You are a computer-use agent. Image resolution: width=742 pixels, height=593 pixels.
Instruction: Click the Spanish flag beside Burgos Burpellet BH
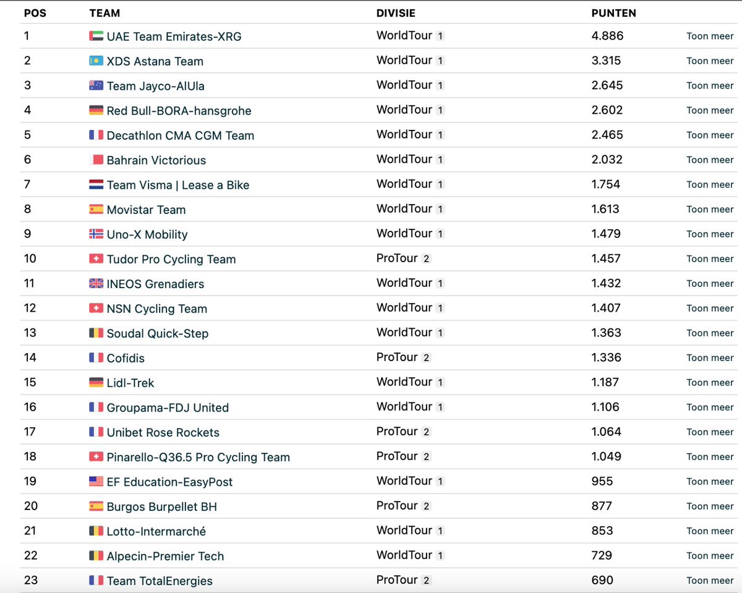(x=96, y=506)
